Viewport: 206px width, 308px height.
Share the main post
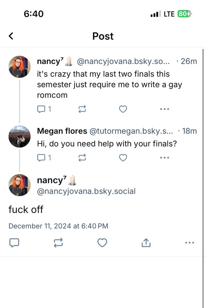tap(146, 243)
